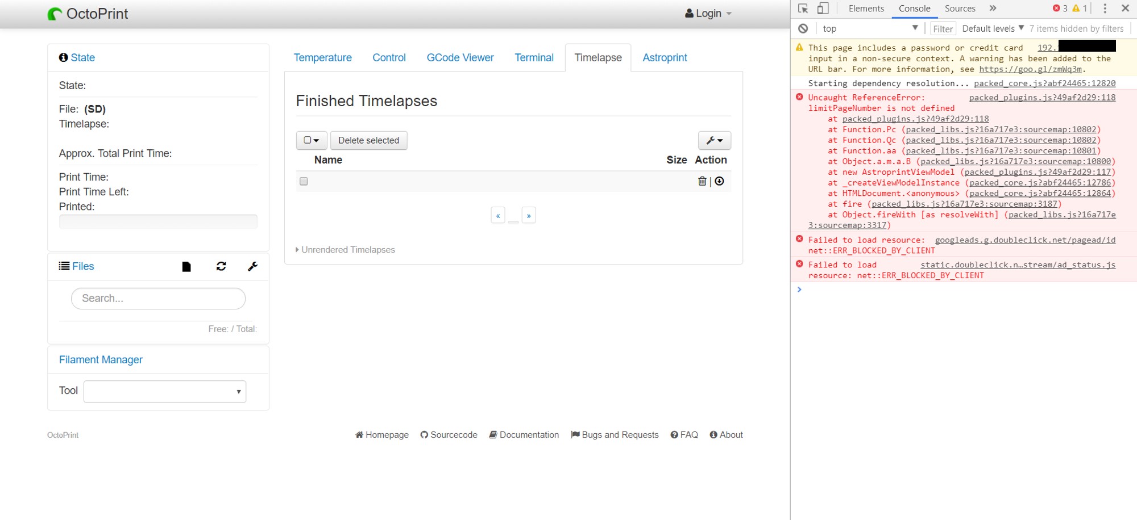
Task: Open Bugs and Requests link
Action: 615,435
